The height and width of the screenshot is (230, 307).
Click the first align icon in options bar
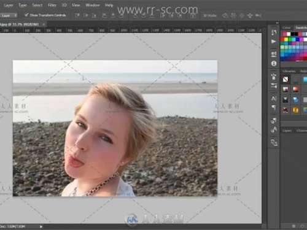click(77, 15)
